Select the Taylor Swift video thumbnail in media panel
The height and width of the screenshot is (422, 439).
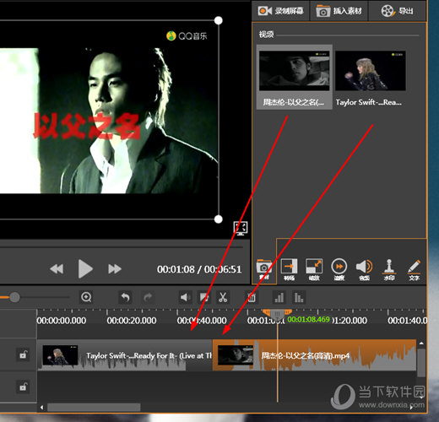click(370, 78)
